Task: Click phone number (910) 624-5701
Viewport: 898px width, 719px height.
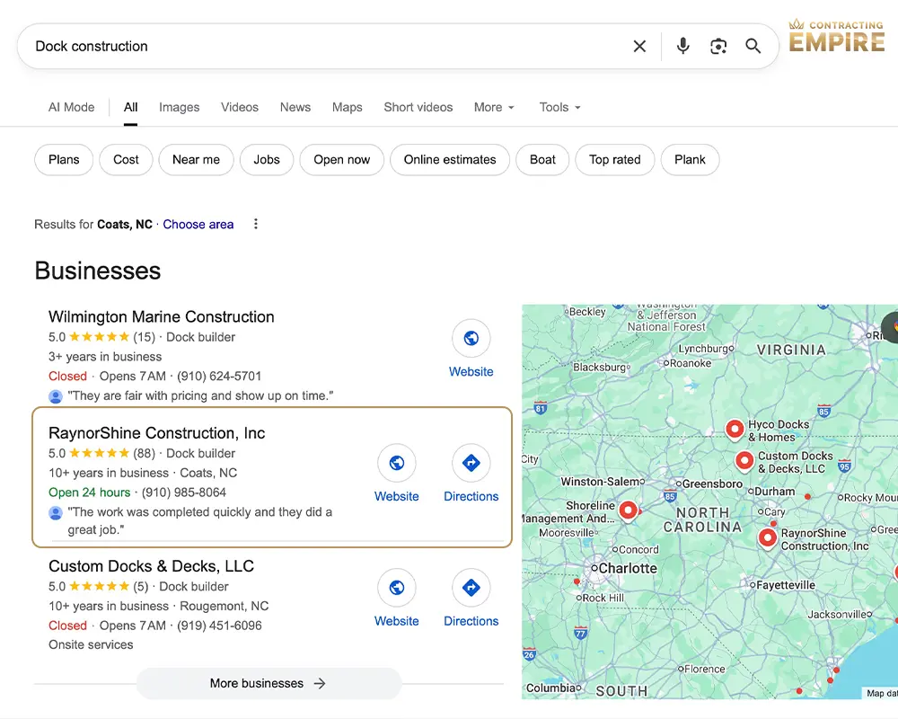Action: click(x=219, y=377)
